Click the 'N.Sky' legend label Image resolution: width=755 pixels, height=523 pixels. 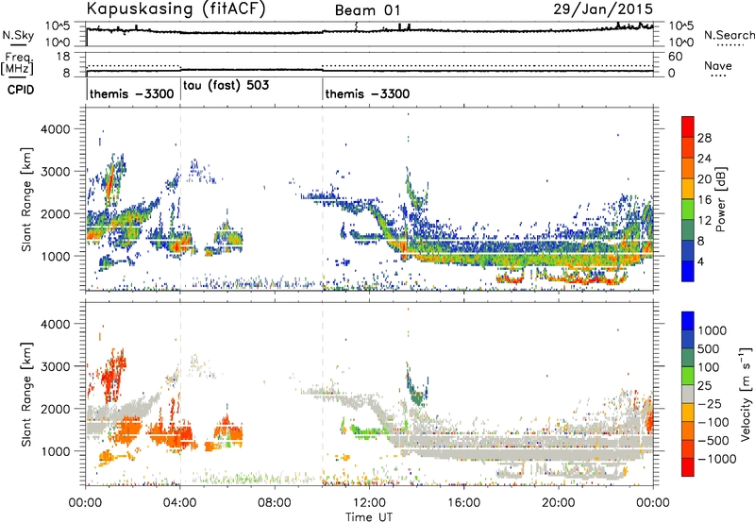coord(18,35)
